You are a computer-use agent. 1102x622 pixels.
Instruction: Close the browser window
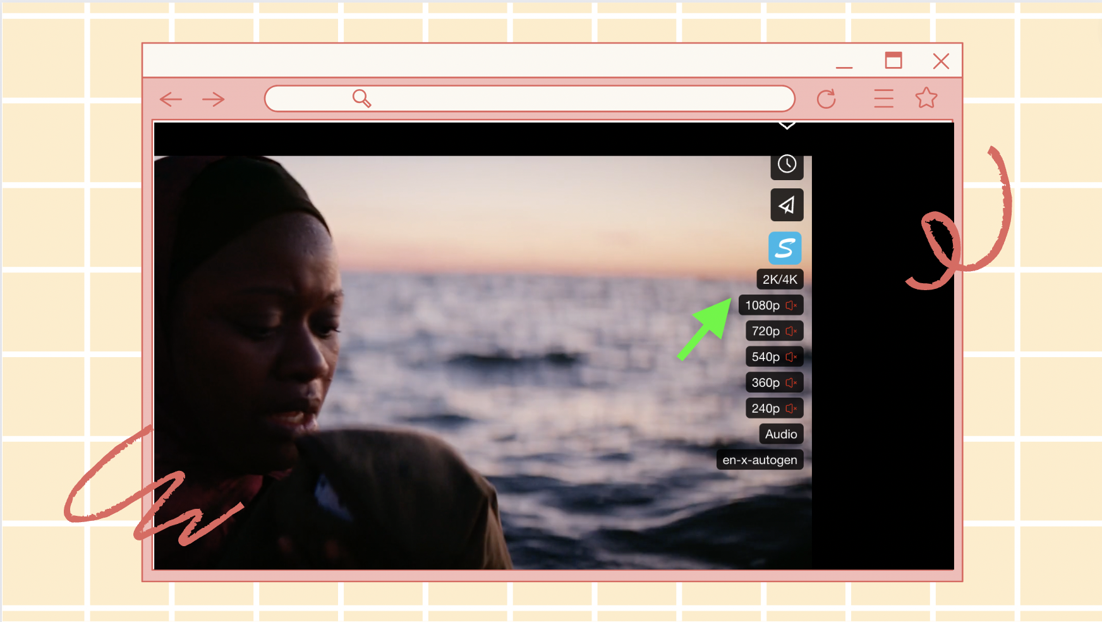tap(941, 61)
